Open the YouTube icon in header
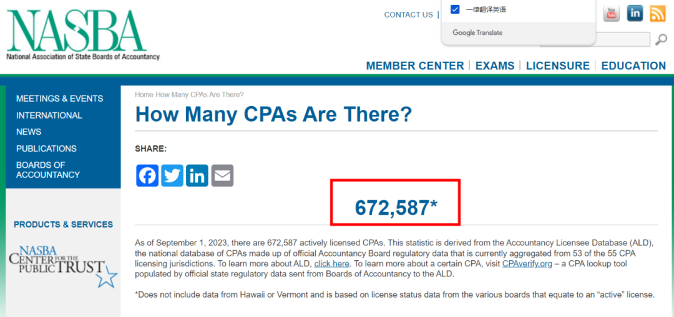This screenshot has width=674, height=317. (611, 12)
